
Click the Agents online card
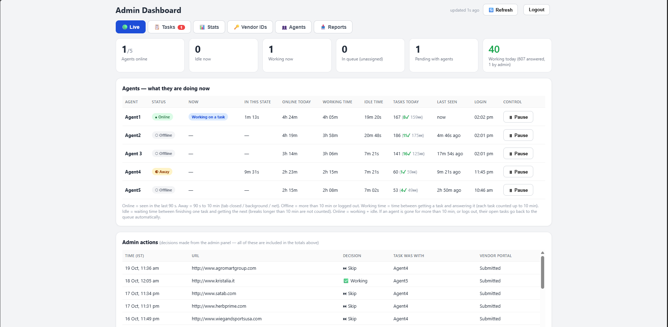click(x=150, y=55)
